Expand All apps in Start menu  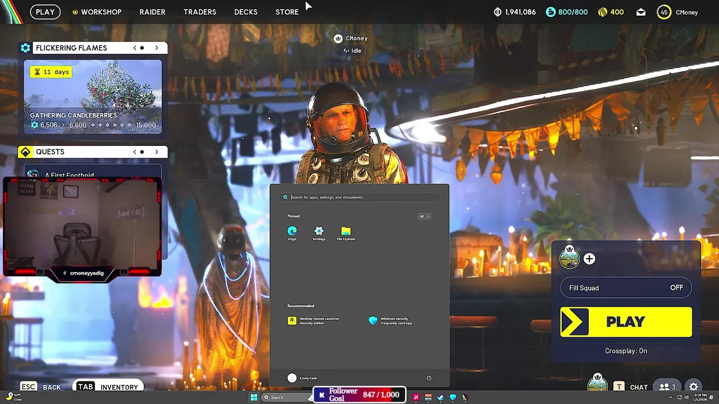pos(424,216)
